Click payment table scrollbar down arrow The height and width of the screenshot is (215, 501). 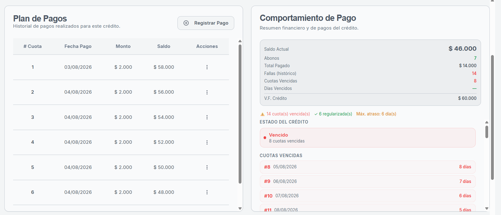point(240,208)
